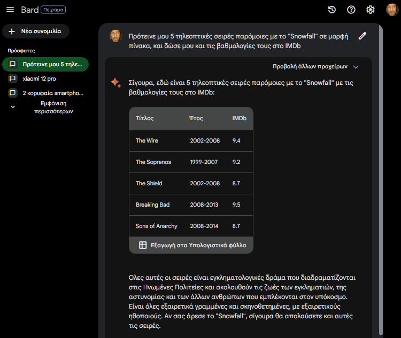The width and height of the screenshot is (401, 338).
Task: Open Προβολή άλλων προχείρων drafts
Action: click(x=310, y=66)
